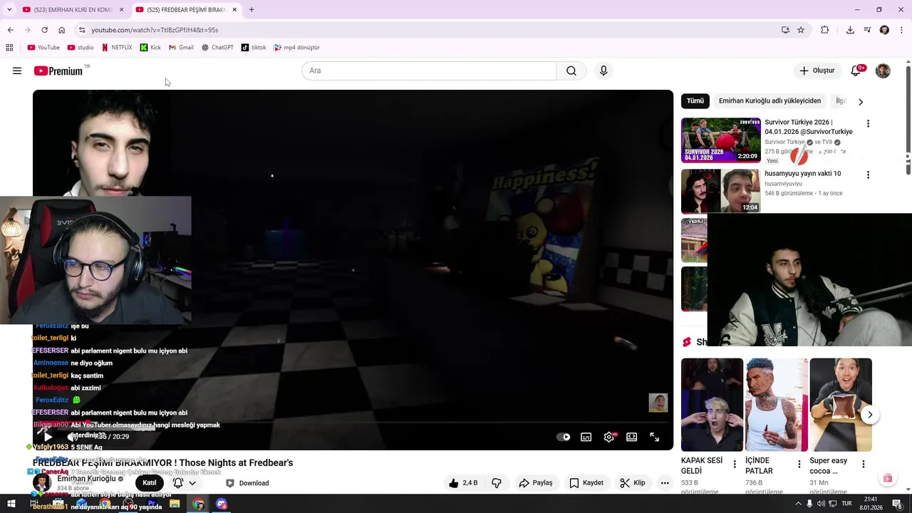Bookmark this page with the star

801,30
